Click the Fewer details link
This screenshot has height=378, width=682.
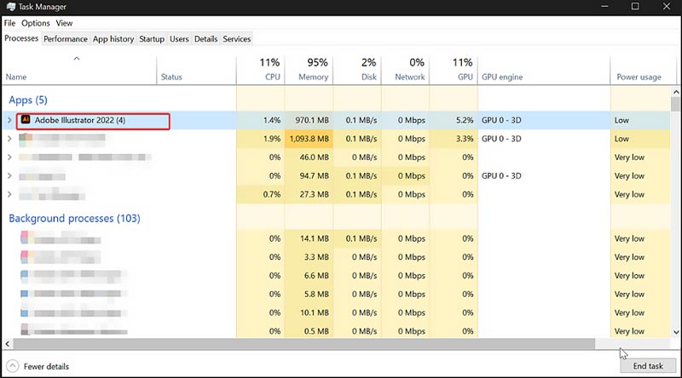tap(46, 367)
